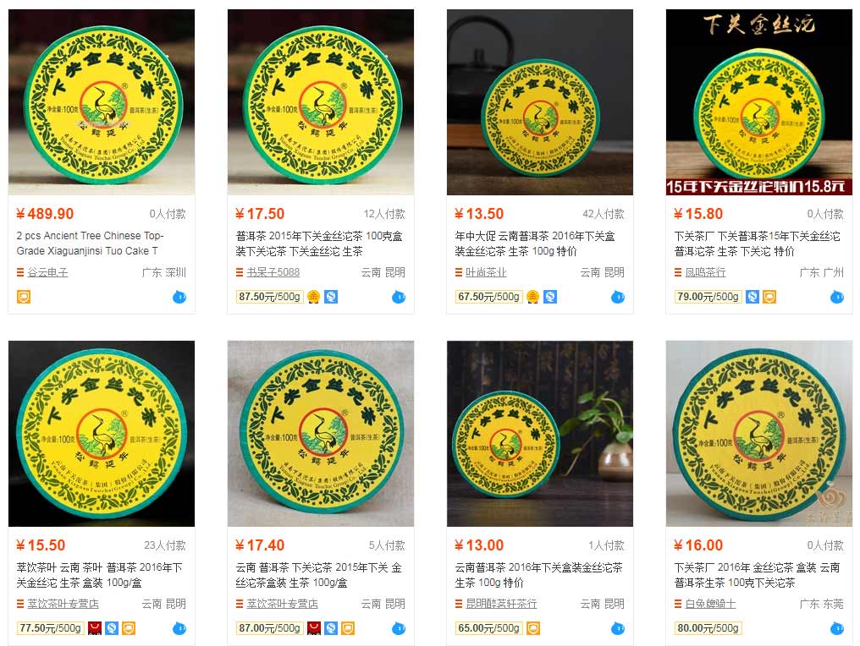Open the 书呆子5088 shop link
Screen dimensions: 860x646
(273, 272)
